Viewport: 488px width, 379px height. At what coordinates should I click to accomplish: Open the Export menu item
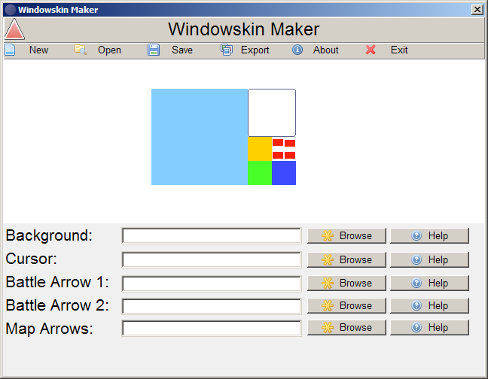tap(255, 50)
